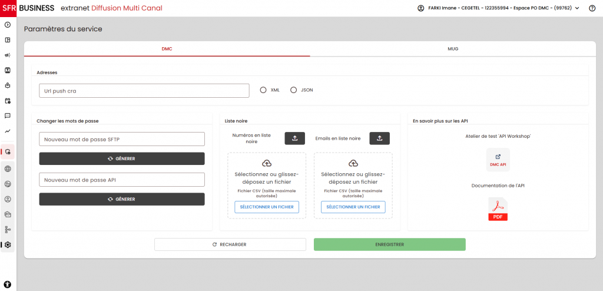The image size is (603, 291).
Task: Expand the sidebar with arrow icon
Action: (x=8, y=25)
